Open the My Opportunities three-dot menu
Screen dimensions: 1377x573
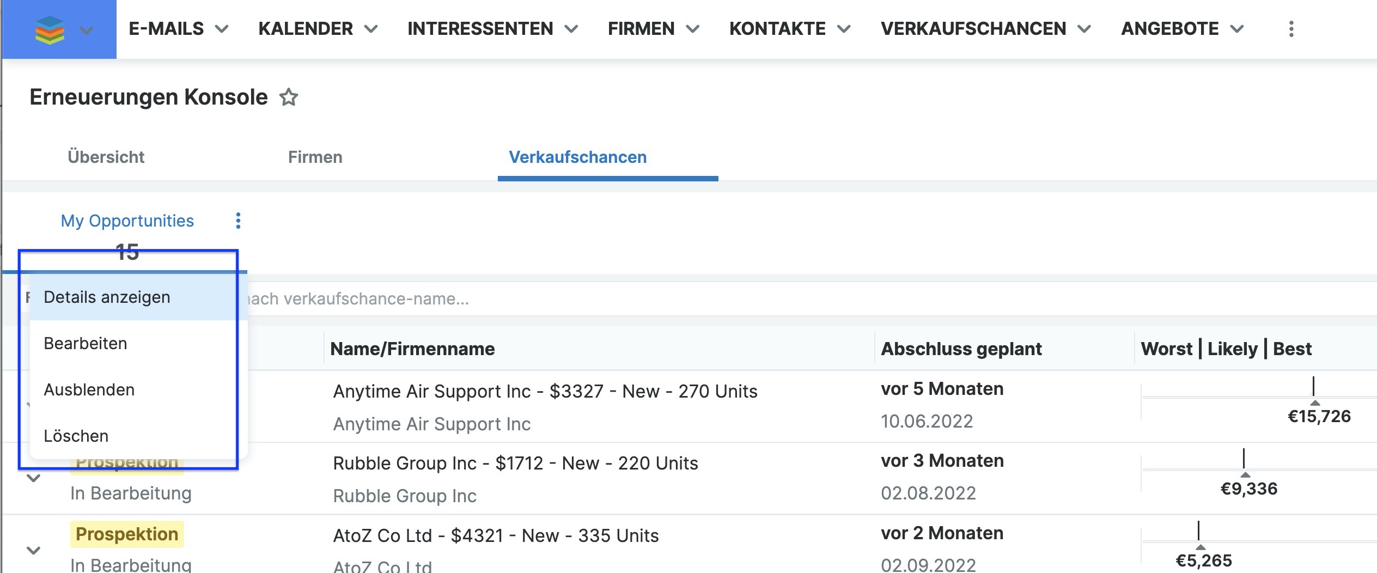pyautogui.click(x=238, y=221)
